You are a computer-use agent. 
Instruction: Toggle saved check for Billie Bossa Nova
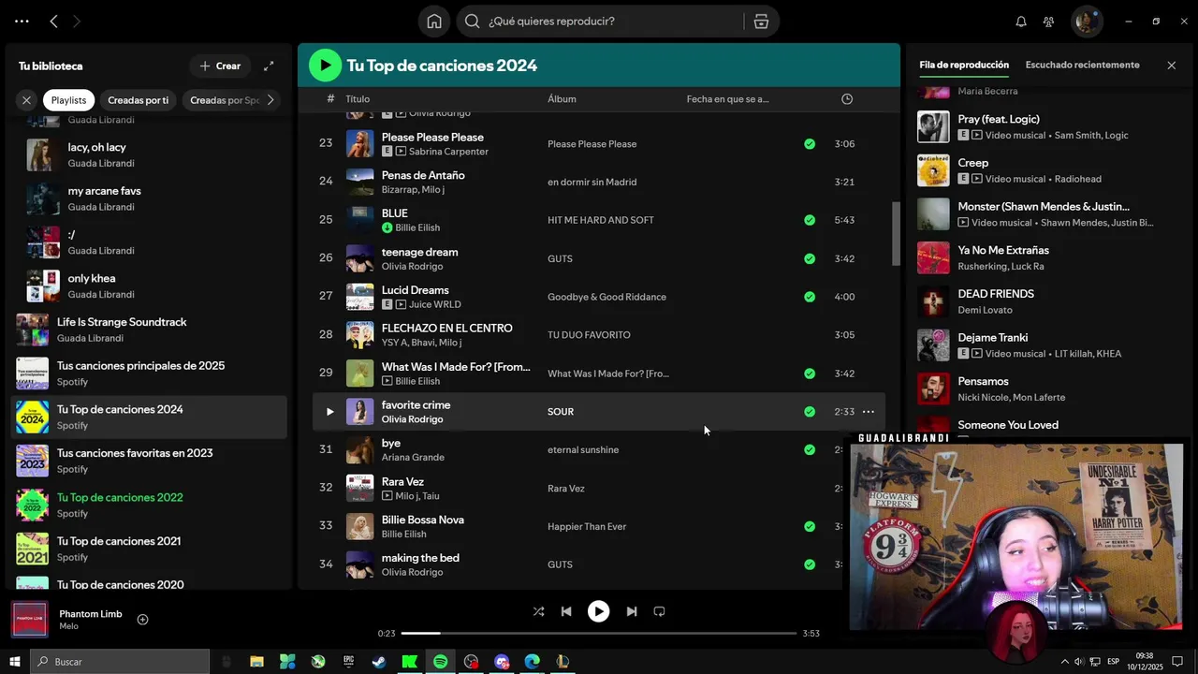tap(810, 526)
